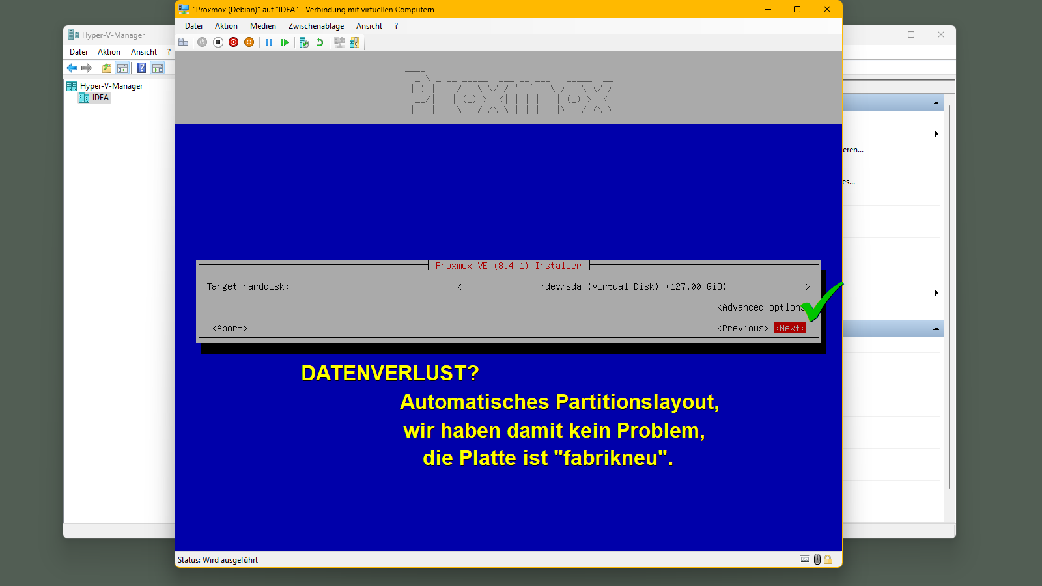This screenshot has height=586, width=1042.
Task: Toggle the console tree pane icon
Action: coord(122,68)
